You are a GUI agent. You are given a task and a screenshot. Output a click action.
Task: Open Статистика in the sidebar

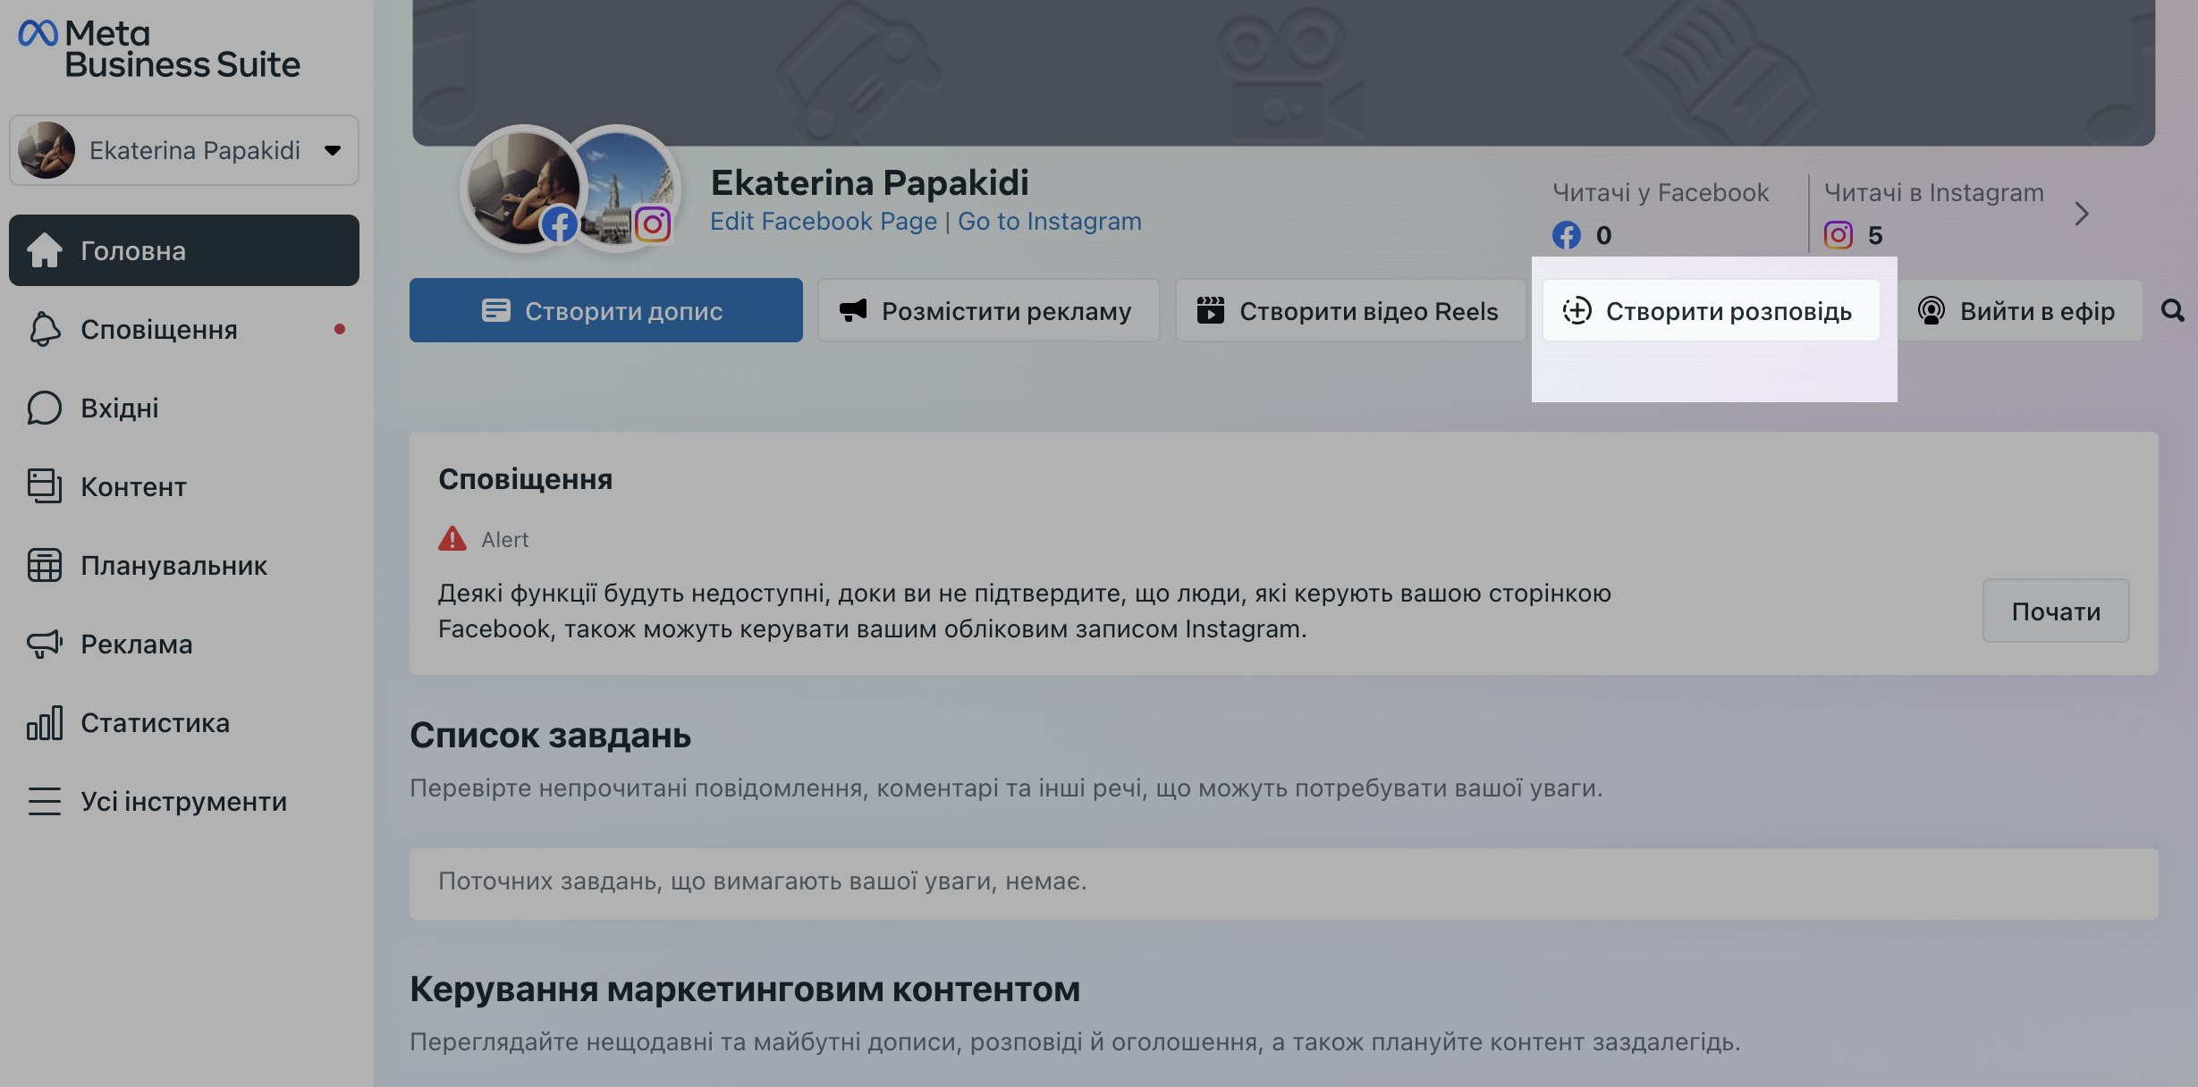click(x=184, y=722)
